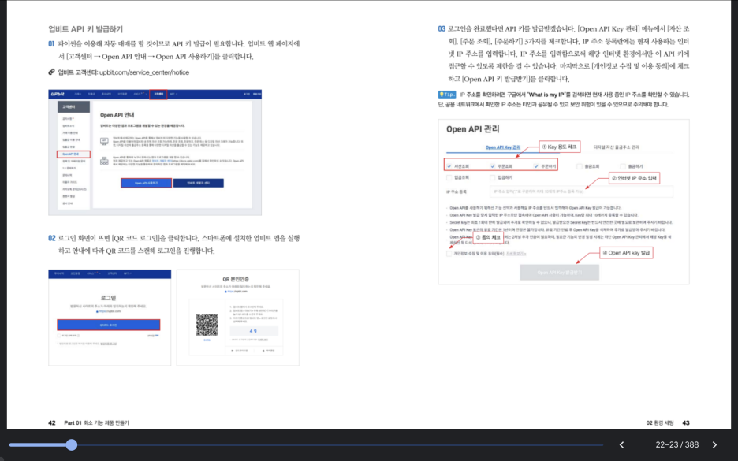Screen dimensions: 738x461
Task: Click the heading 업비트 API 키 발급하기
Action: click(86, 29)
